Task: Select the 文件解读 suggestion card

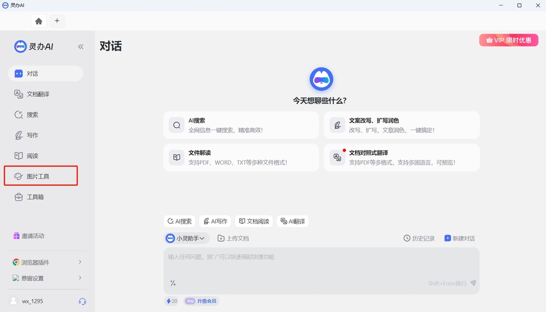Action: [x=241, y=157]
